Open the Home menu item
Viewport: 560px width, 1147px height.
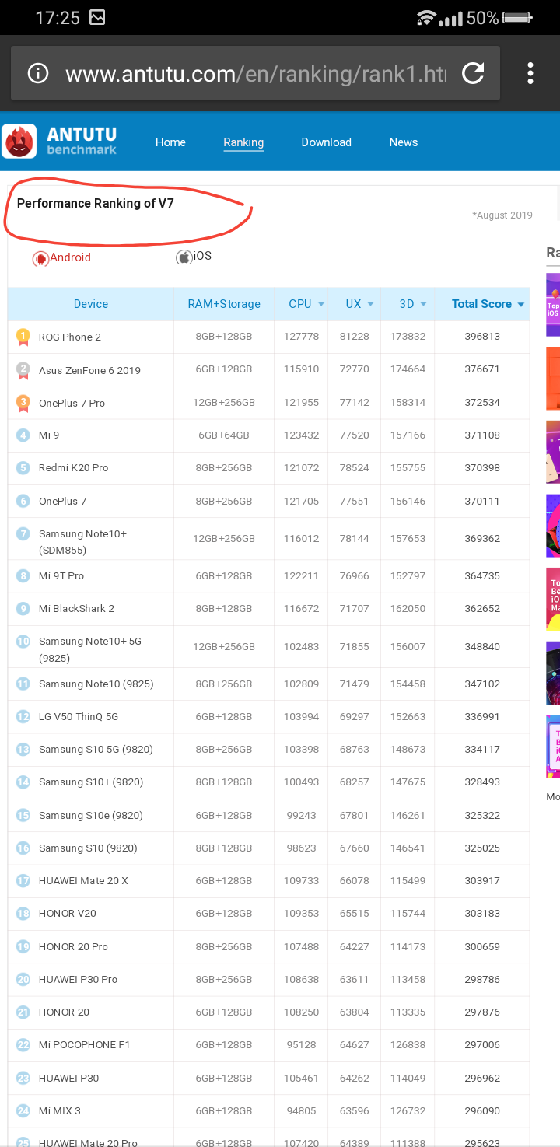[x=170, y=142]
